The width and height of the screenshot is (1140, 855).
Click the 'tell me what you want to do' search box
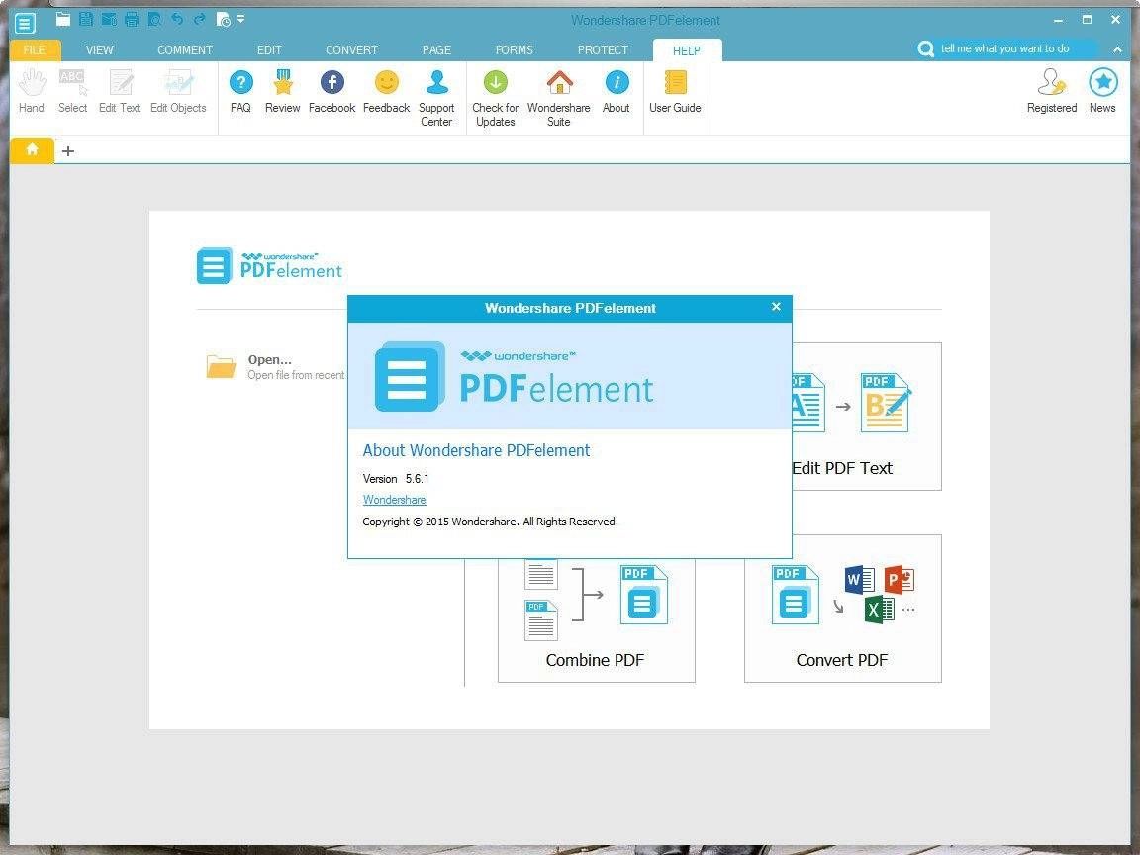pos(1017,48)
